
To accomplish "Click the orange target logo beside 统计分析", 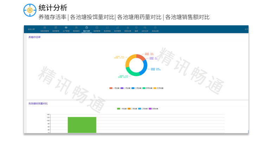I will 30,11.
